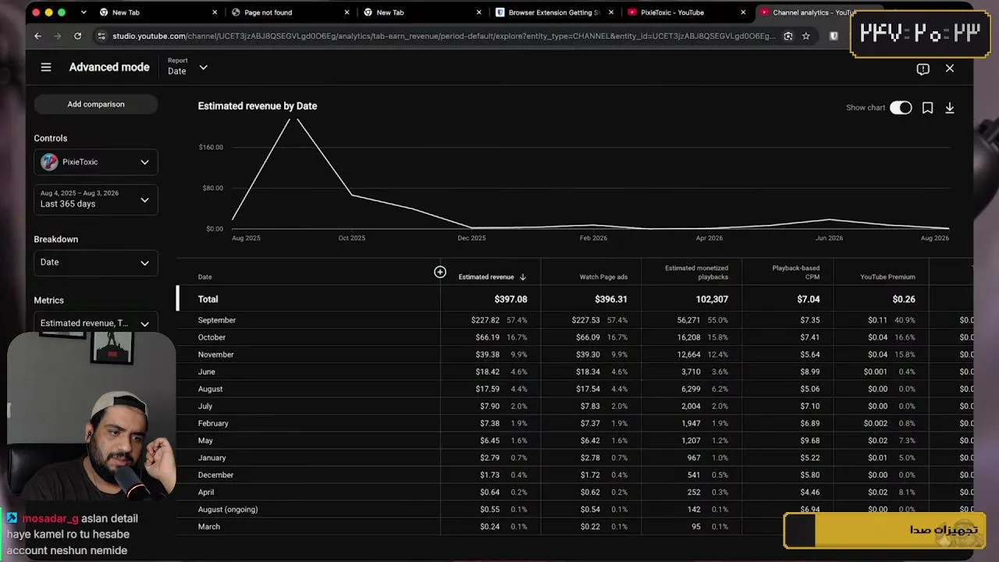The height and width of the screenshot is (562, 999).
Task: Expand the PixieToxic channel selector
Action: 96,162
